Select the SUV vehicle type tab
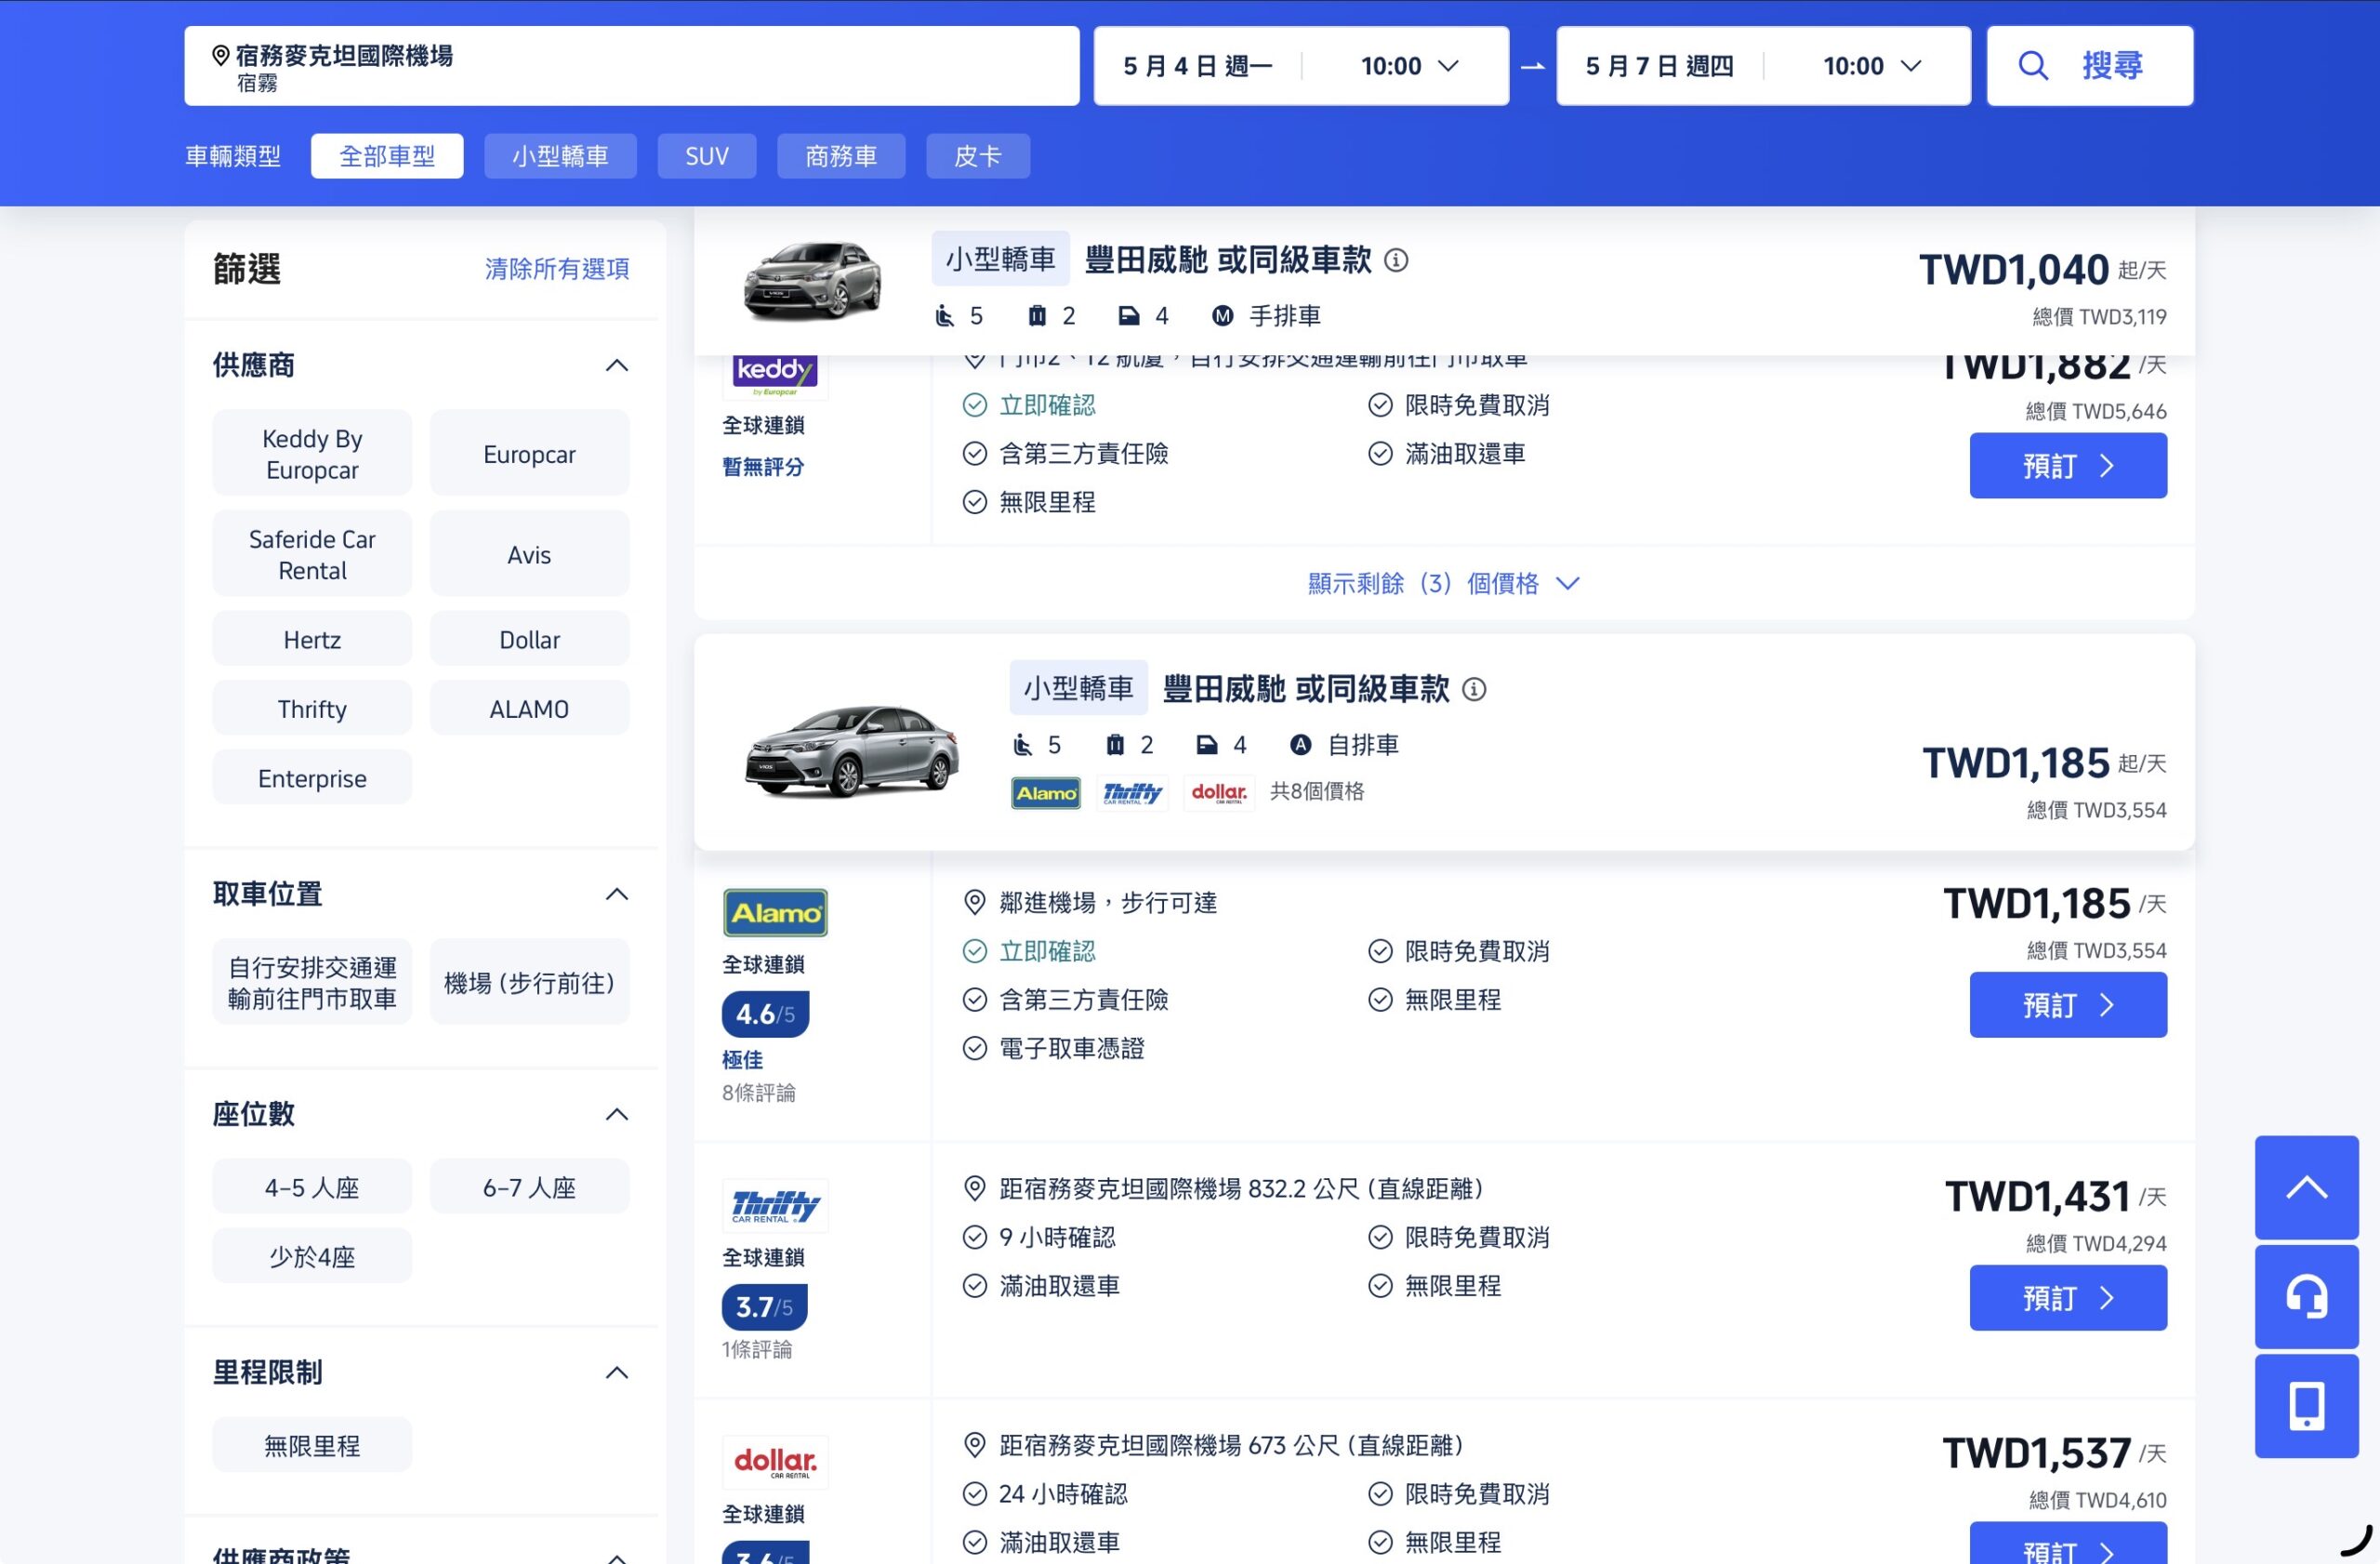The height and width of the screenshot is (1564, 2380). (x=707, y=156)
